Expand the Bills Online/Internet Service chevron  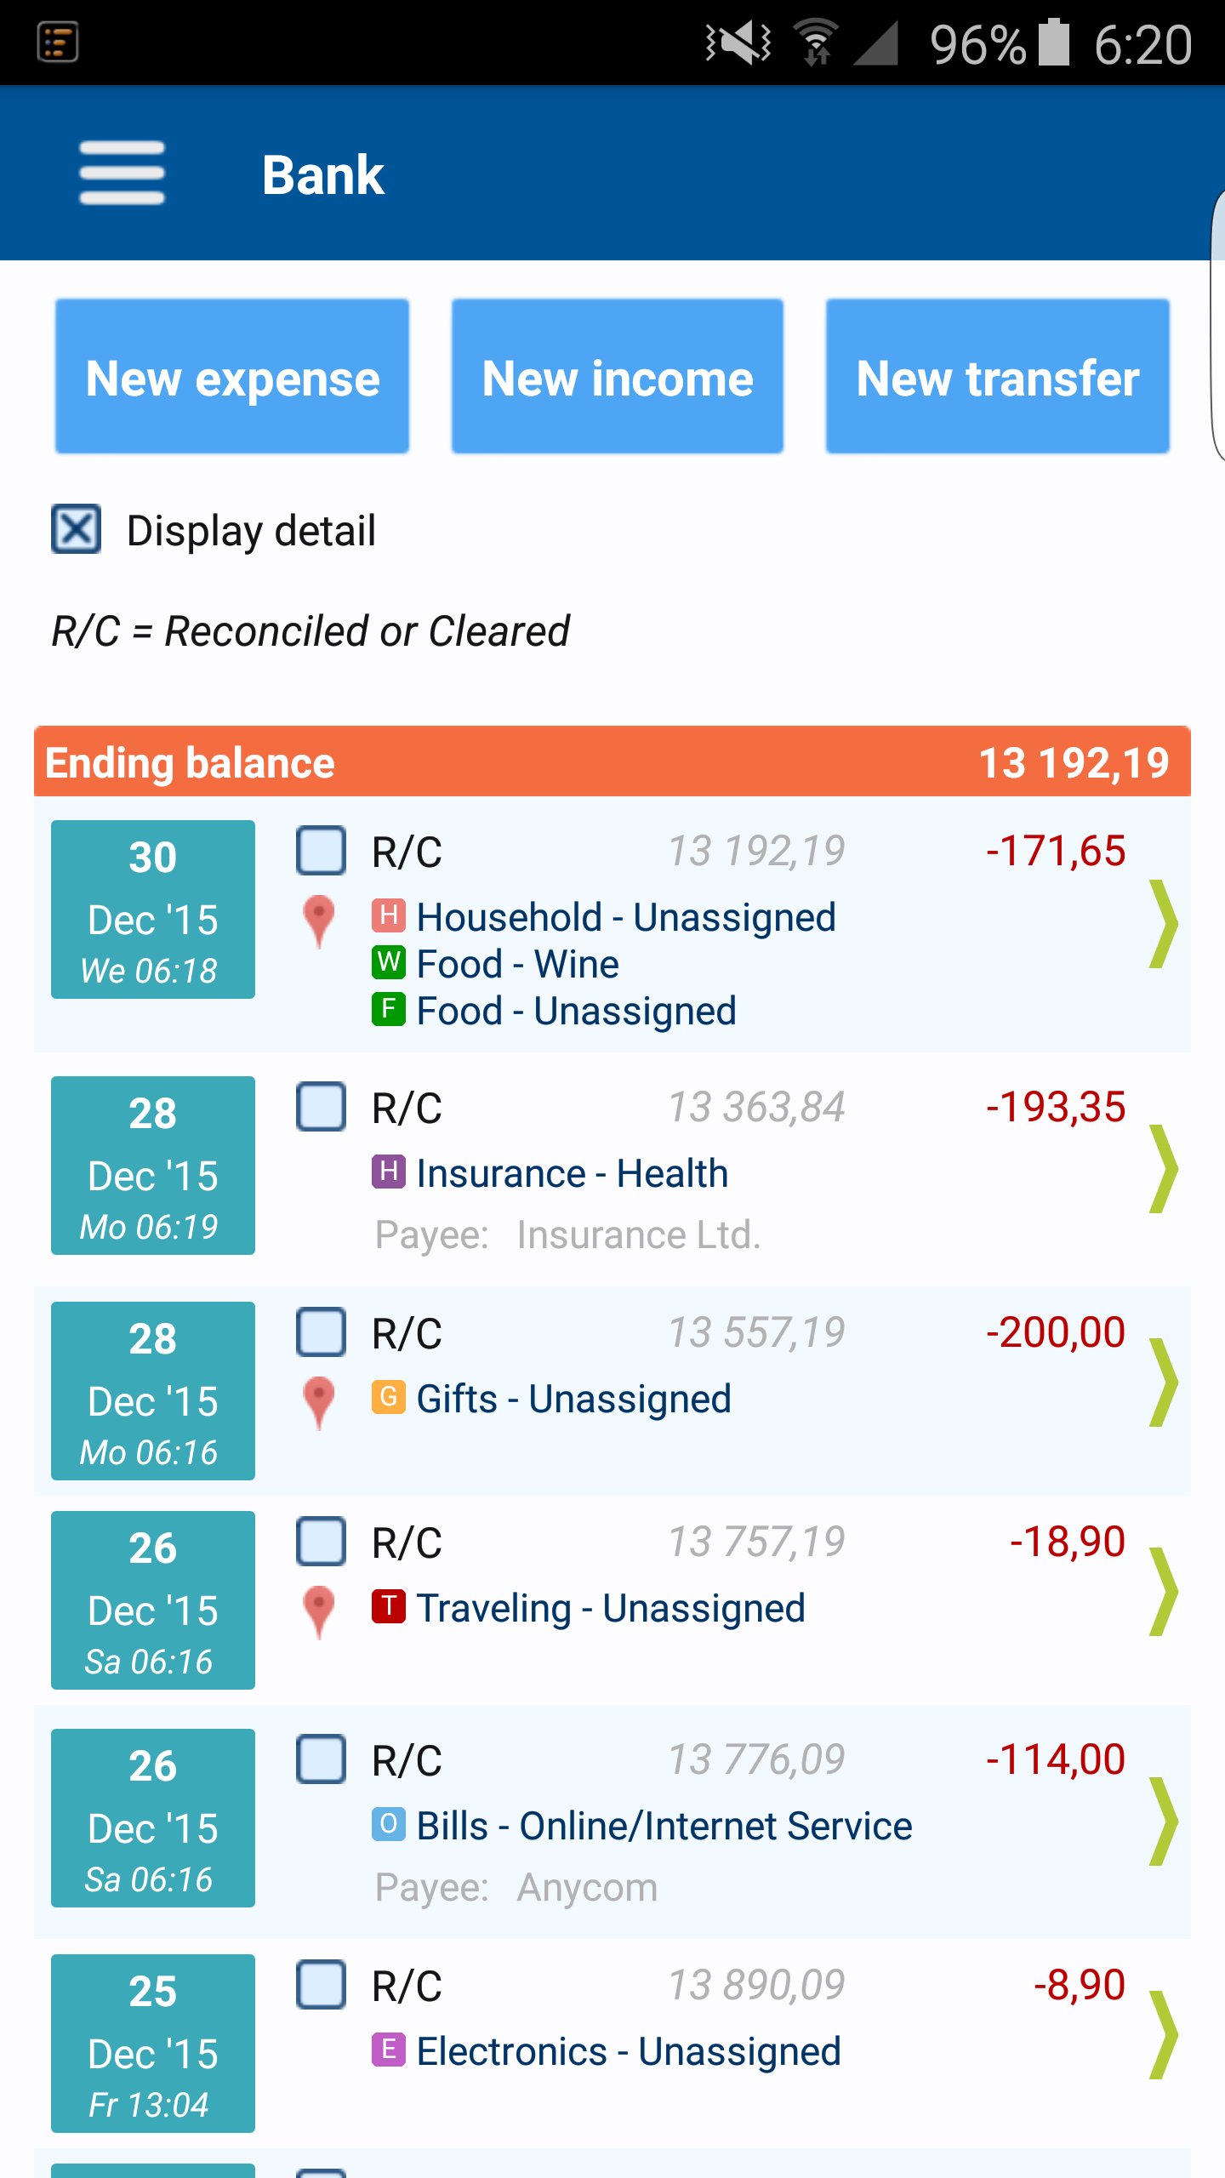(1163, 1822)
